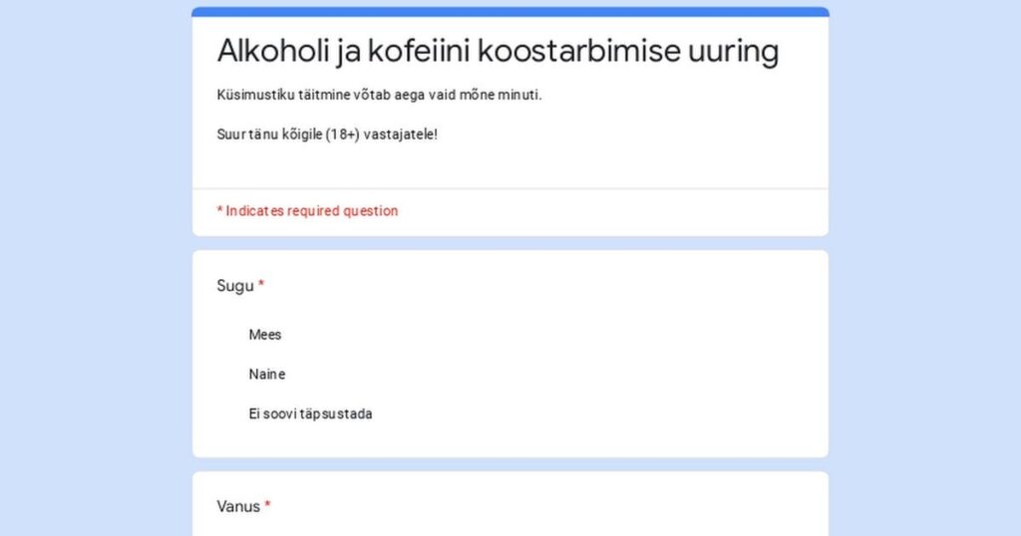The width and height of the screenshot is (1021, 536).
Task: Choose Naine as the gender
Action: click(267, 374)
